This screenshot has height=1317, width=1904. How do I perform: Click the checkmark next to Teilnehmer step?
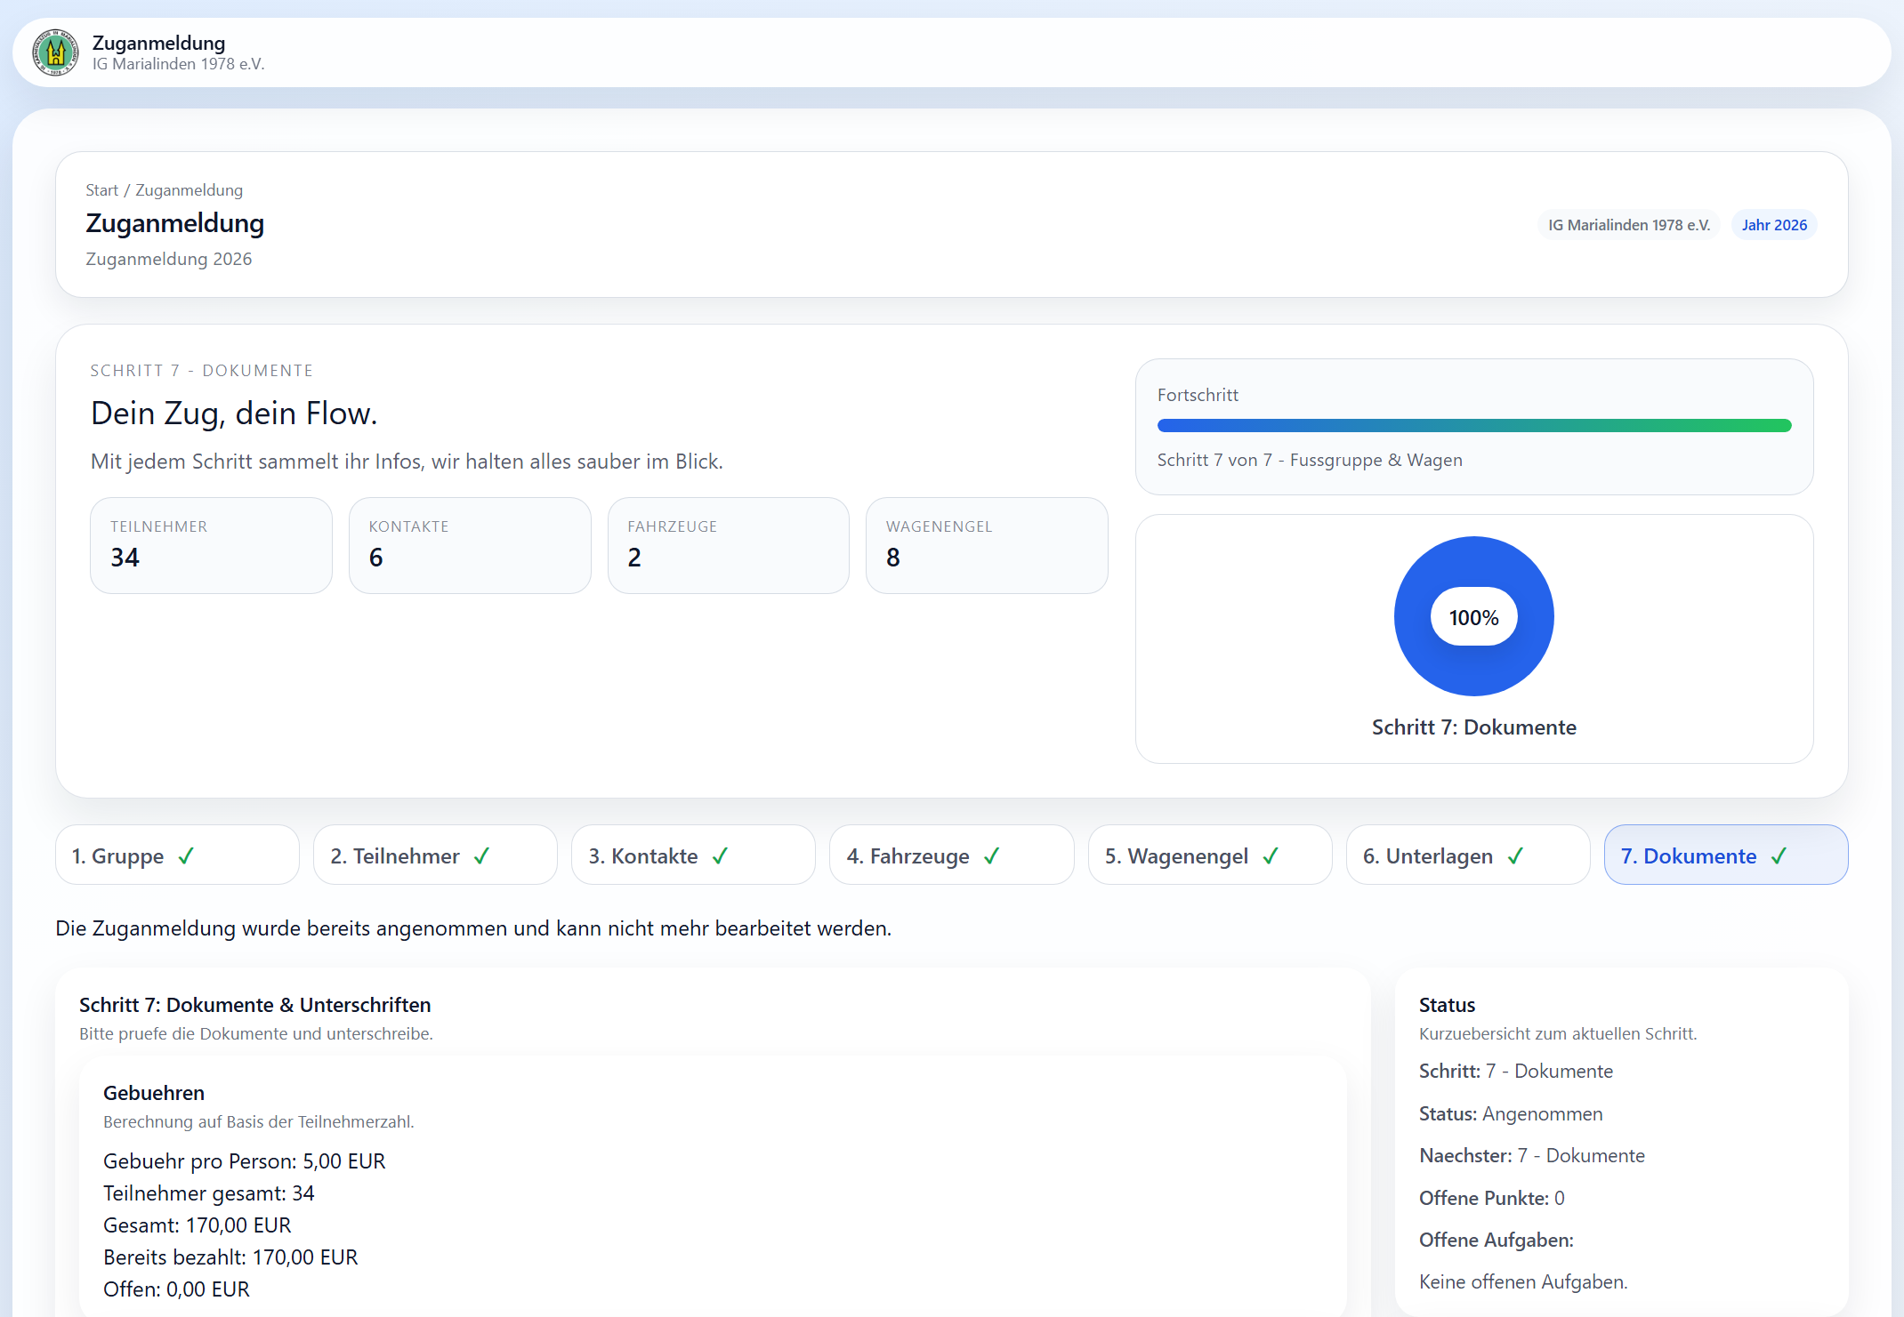481,856
